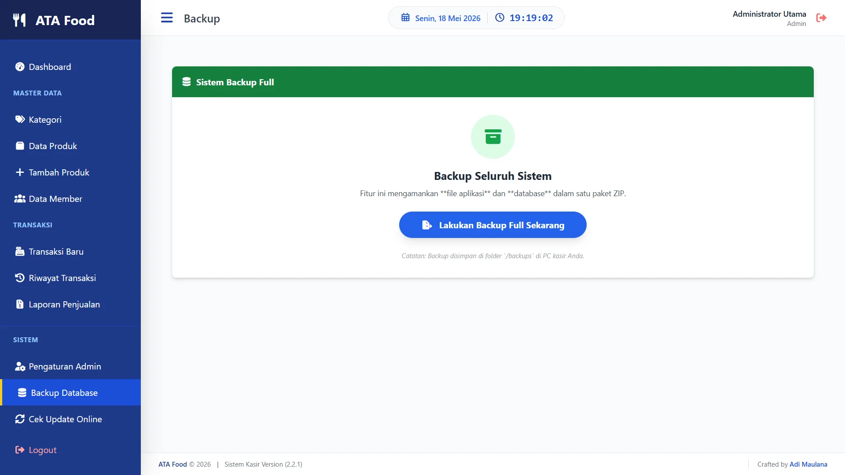The image size is (845, 475).
Task: Click the Backup page title
Action: pos(202,18)
